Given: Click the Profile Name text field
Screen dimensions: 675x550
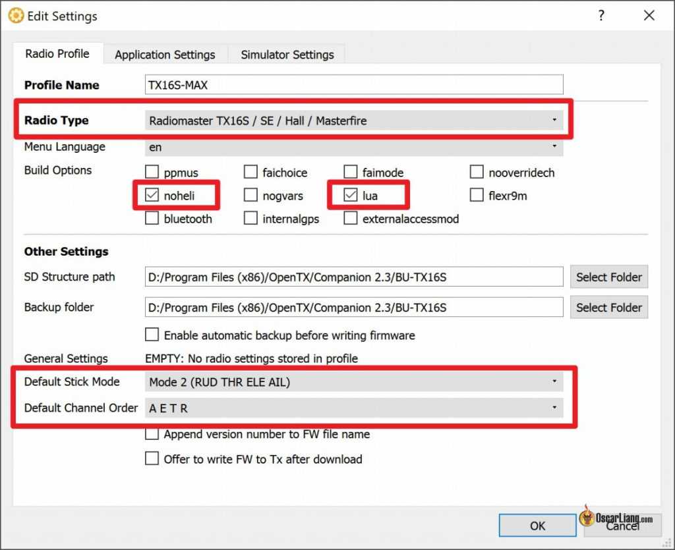Looking at the screenshot, I should click(x=354, y=85).
